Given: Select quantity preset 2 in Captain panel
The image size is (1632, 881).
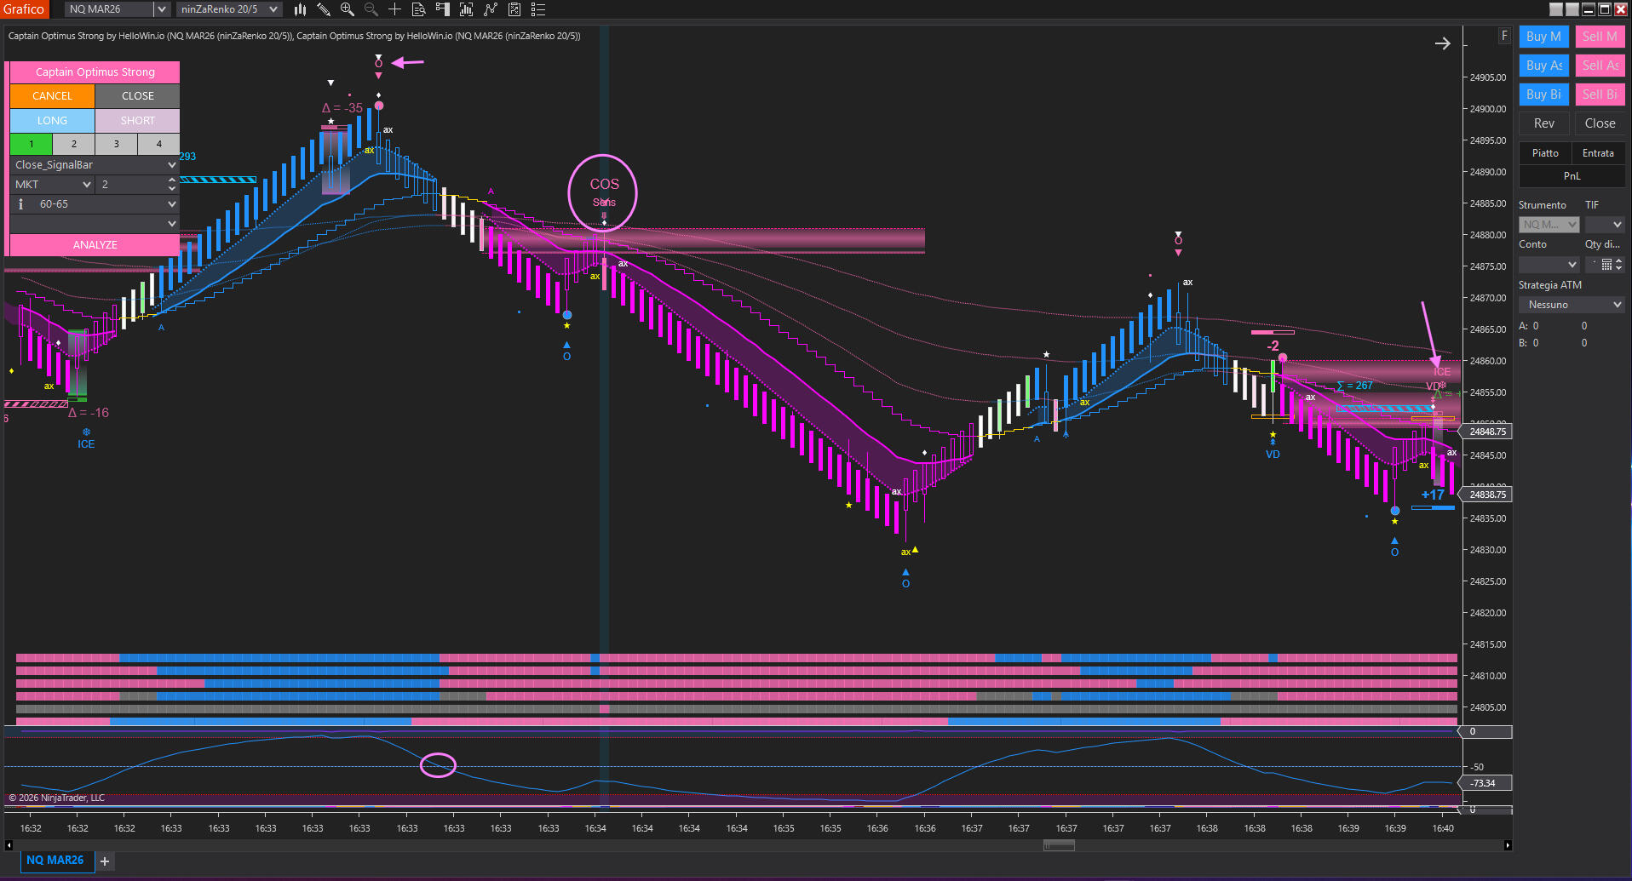Looking at the screenshot, I should pyautogui.click(x=74, y=144).
